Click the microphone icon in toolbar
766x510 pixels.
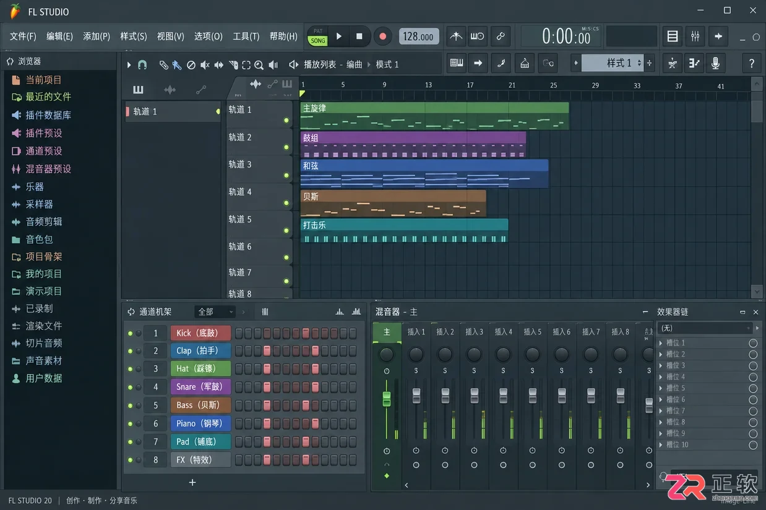716,63
